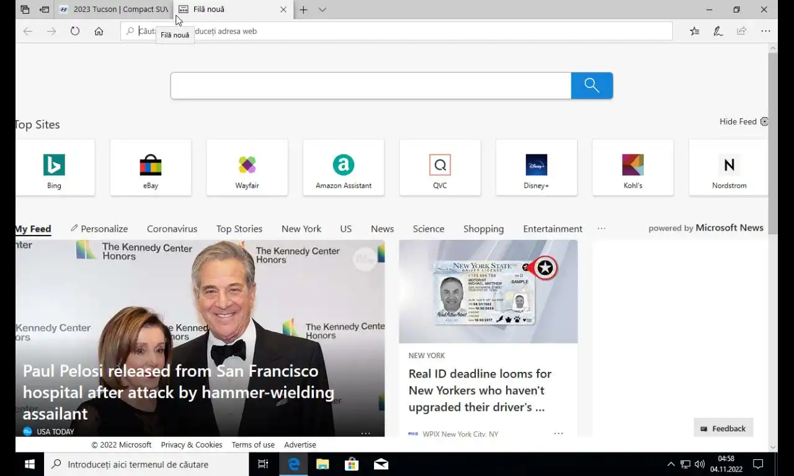Switch to the 2023 Tucson tab
Screen dimensions: 794x476
pyautogui.click(x=114, y=9)
